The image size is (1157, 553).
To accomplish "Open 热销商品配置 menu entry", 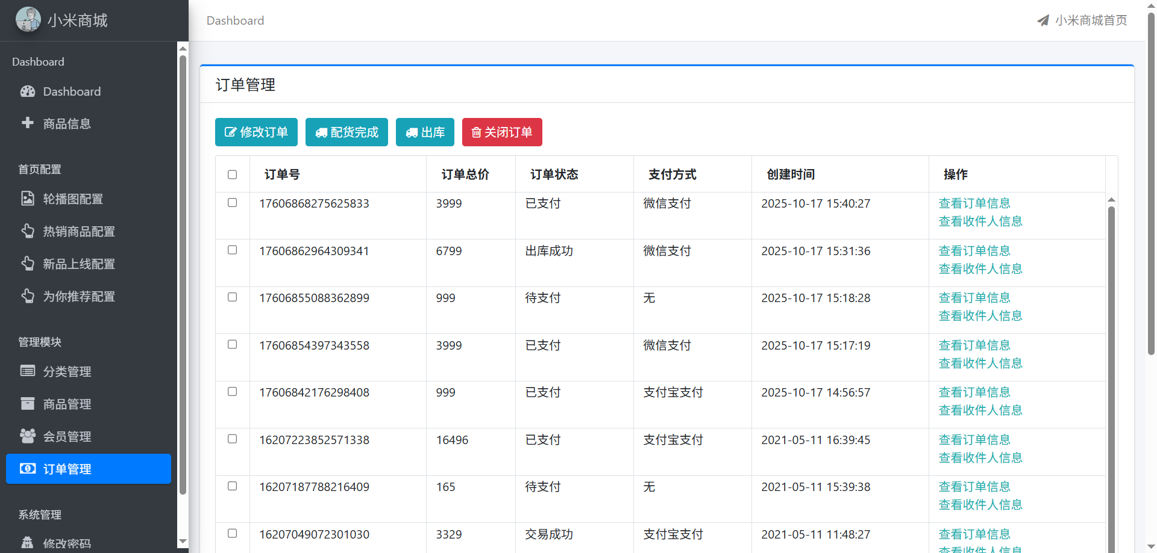I will (x=89, y=231).
